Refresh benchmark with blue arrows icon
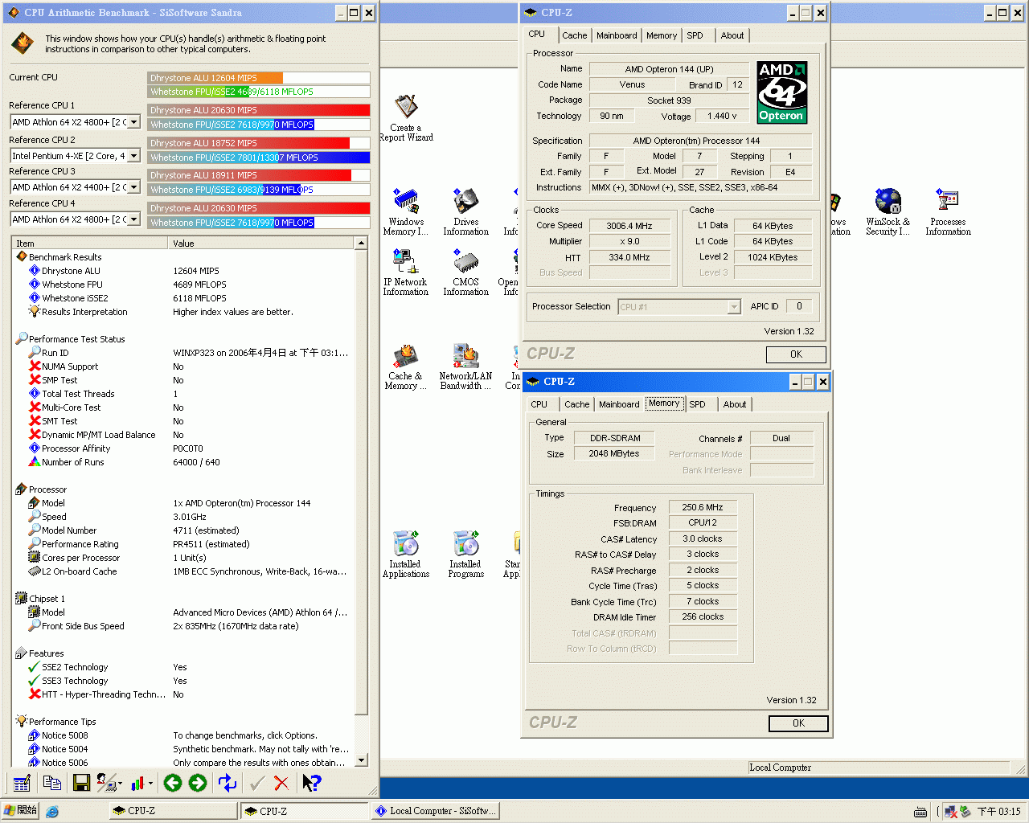The width and height of the screenshot is (1029, 823). (228, 783)
